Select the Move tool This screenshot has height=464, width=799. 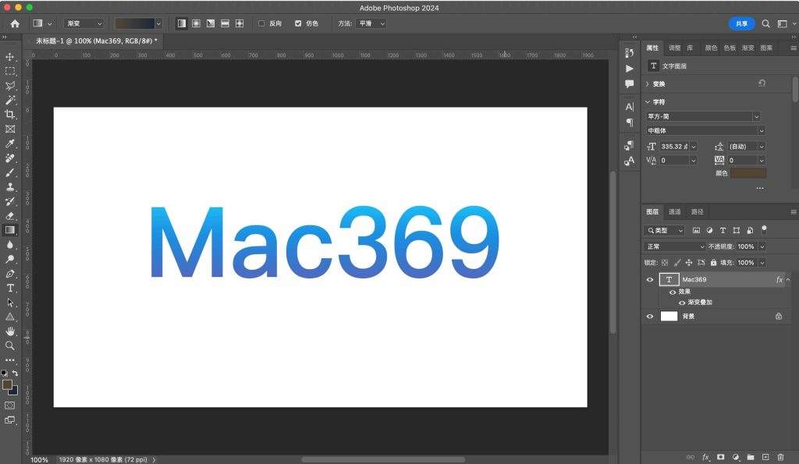pyautogui.click(x=10, y=57)
